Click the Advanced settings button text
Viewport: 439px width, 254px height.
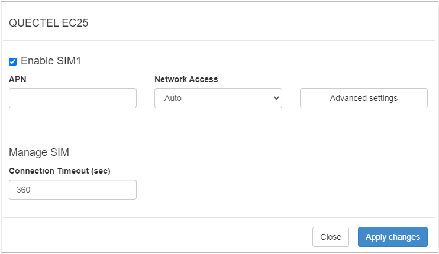363,98
